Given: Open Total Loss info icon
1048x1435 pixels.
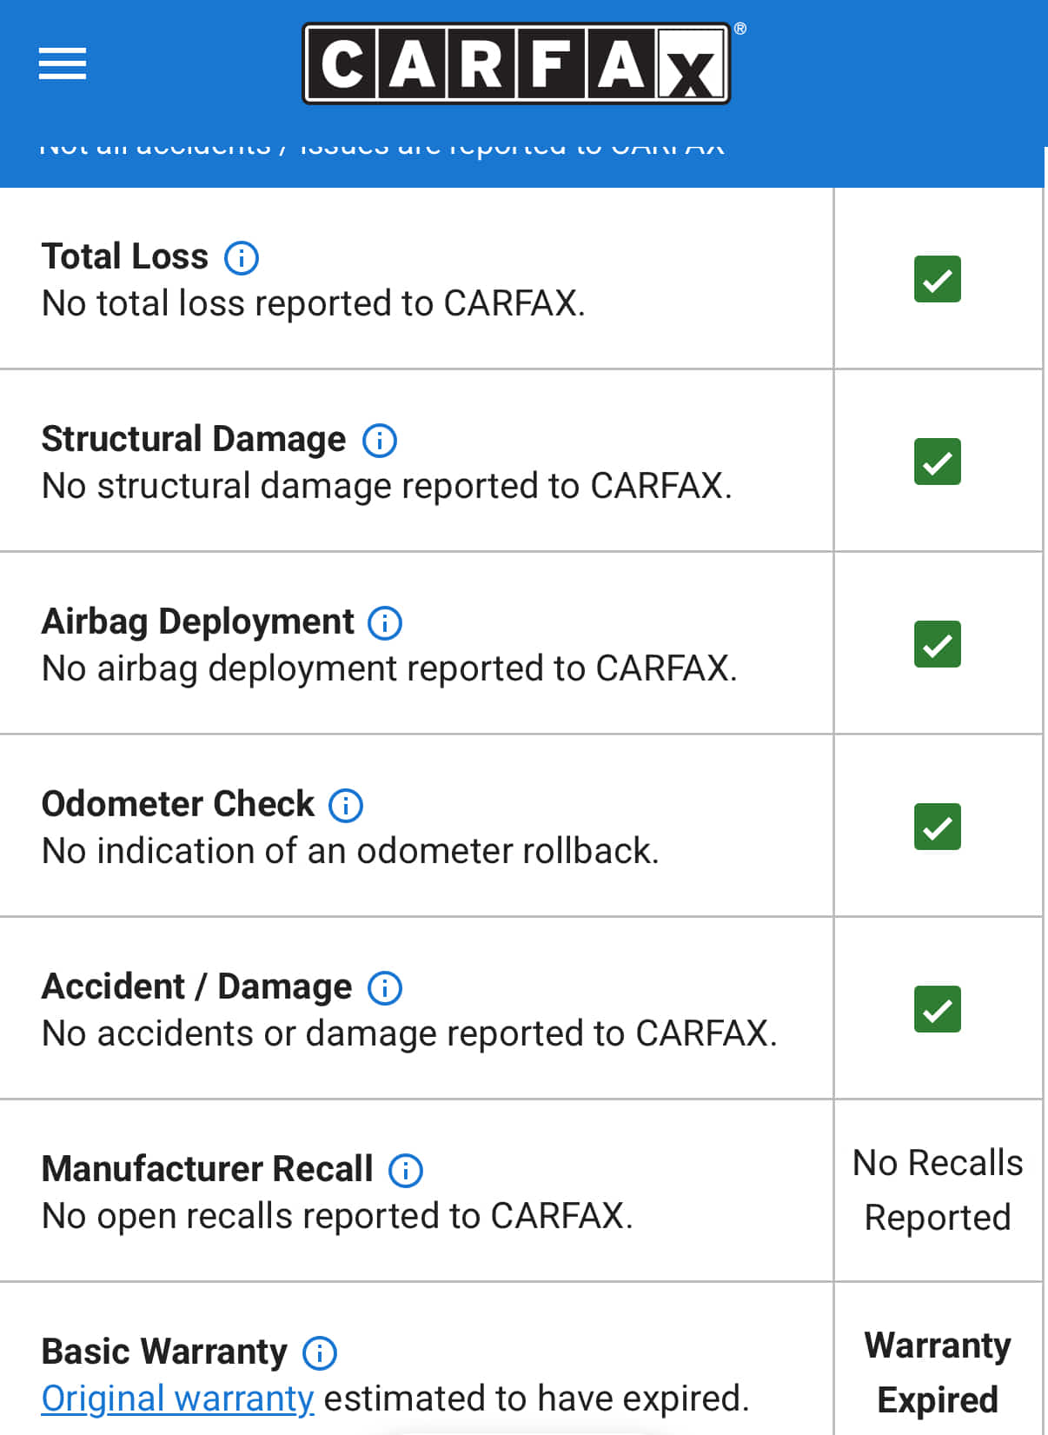Looking at the screenshot, I should tap(242, 258).
